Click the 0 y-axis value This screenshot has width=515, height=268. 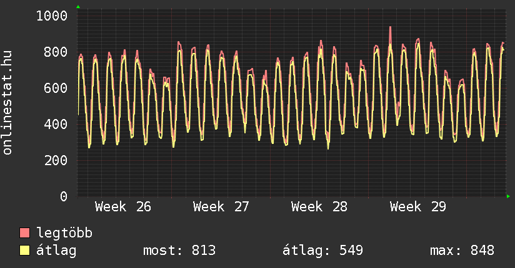tap(64, 196)
